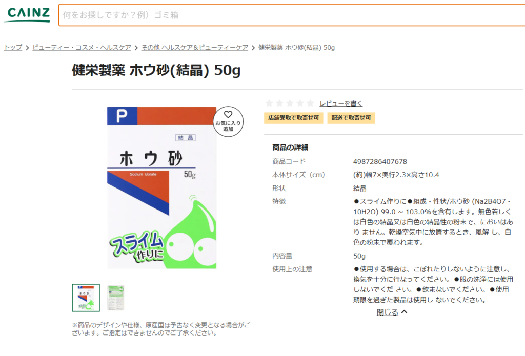The height and width of the screenshot is (356, 525).
Task: Click the 内容量 label
Action: pos(282,256)
